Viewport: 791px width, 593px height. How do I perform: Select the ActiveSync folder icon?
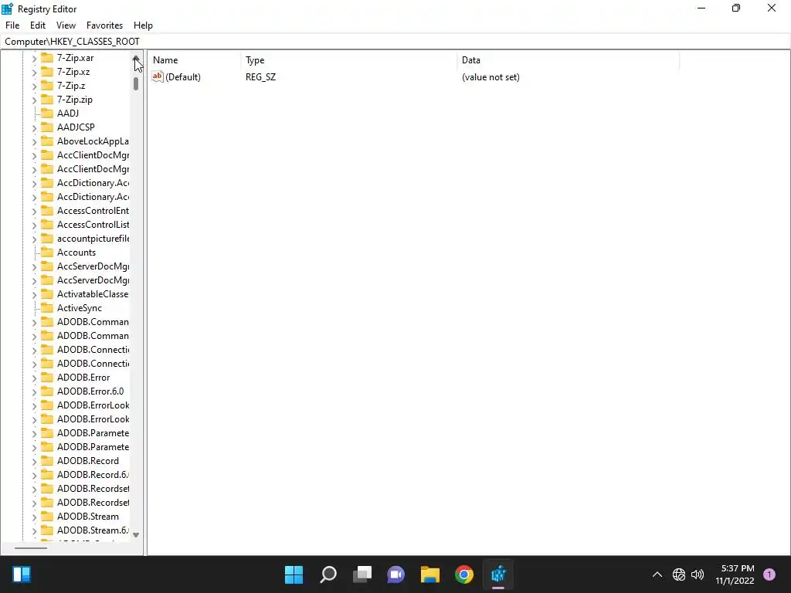(47, 307)
